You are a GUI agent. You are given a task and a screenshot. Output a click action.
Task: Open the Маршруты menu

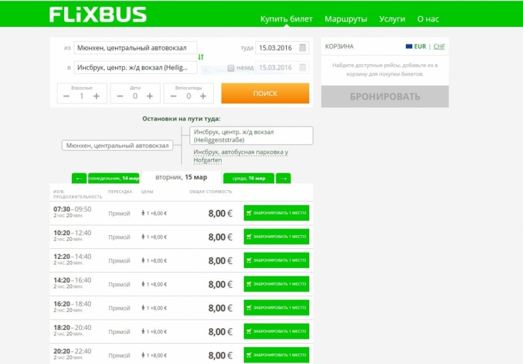point(346,19)
